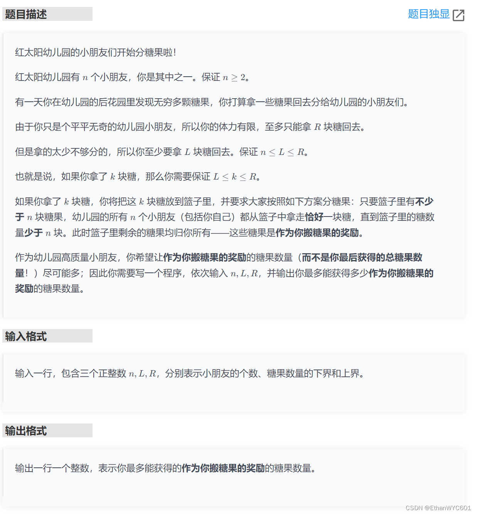Click the sentence about finding infinite candies

point(212,102)
